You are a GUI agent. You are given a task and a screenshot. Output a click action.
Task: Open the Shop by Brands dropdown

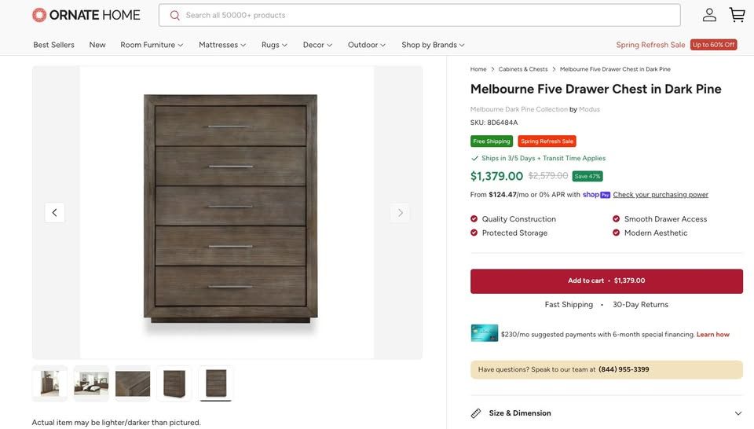click(x=433, y=45)
